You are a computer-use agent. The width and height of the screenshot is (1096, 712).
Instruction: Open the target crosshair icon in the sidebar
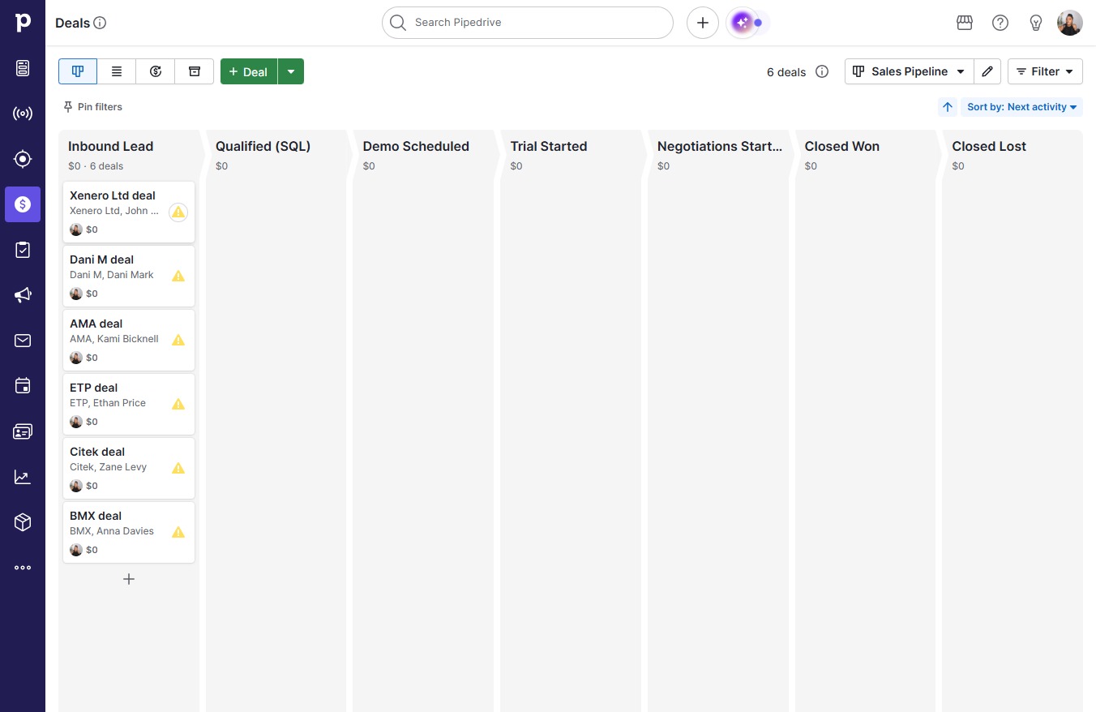click(x=23, y=159)
